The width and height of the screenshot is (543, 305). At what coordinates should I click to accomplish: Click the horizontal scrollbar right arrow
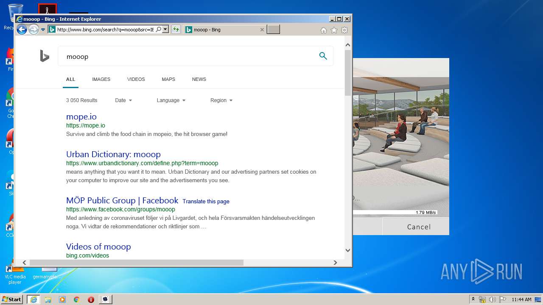pyautogui.click(x=335, y=263)
